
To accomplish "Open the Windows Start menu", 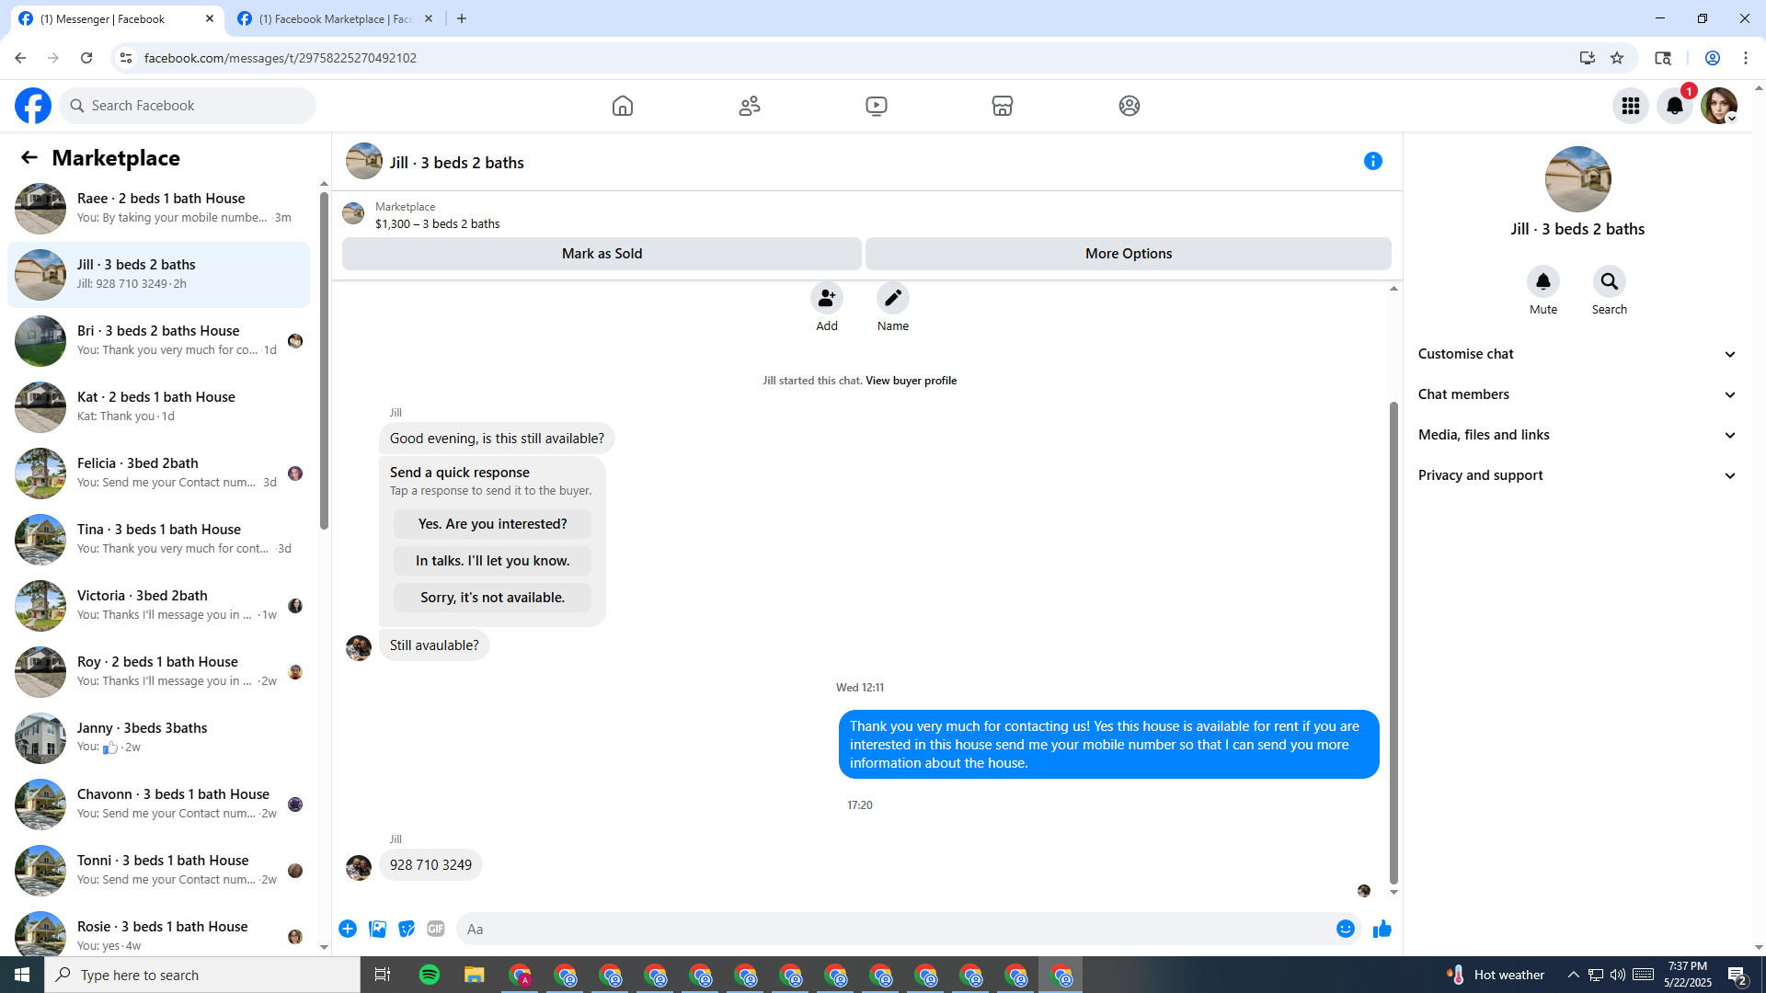I will pos(22,975).
